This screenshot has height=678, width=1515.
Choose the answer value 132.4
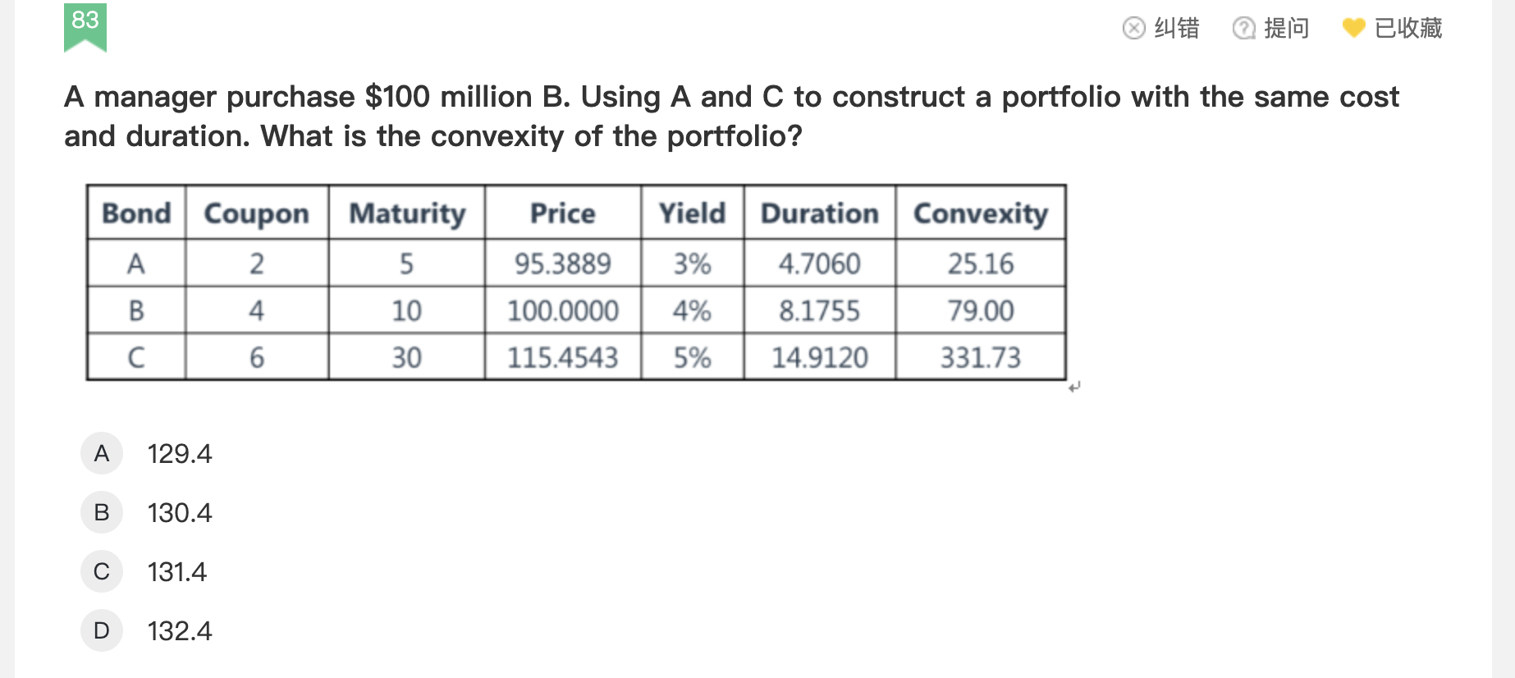(180, 631)
